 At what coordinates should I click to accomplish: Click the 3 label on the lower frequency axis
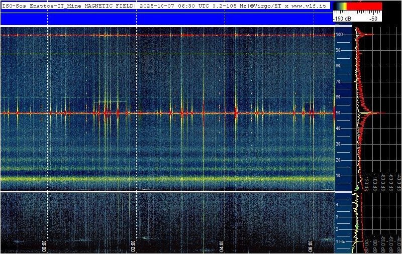(337, 217)
